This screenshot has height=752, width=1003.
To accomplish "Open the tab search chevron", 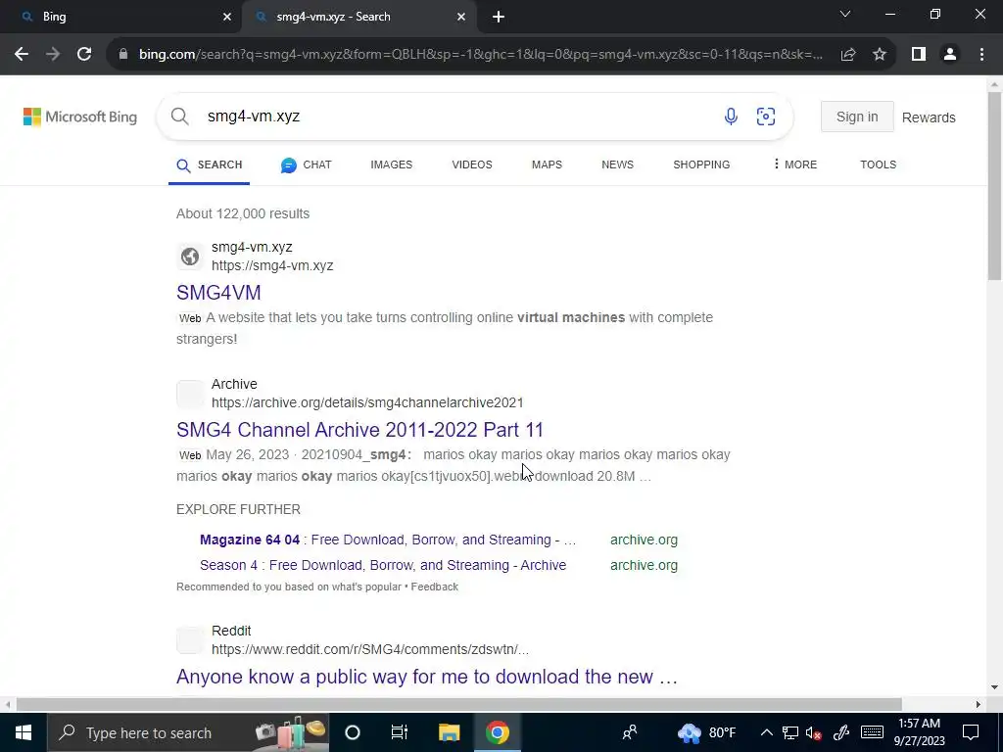I will [845, 14].
